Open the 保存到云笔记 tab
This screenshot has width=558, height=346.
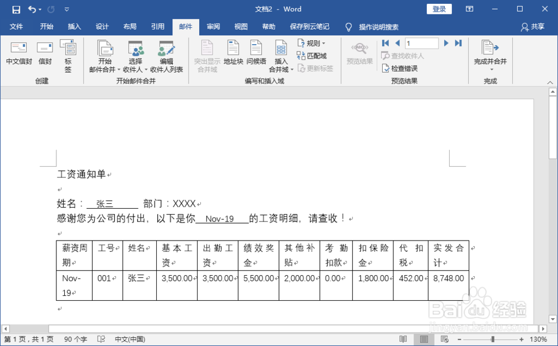click(310, 27)
